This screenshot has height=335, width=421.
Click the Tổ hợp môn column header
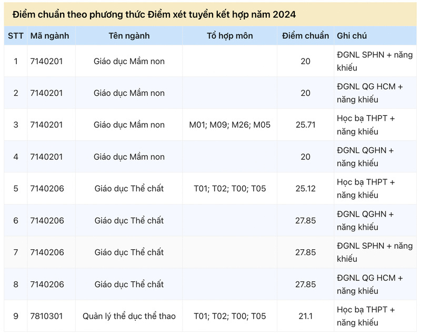pos(230,36)
